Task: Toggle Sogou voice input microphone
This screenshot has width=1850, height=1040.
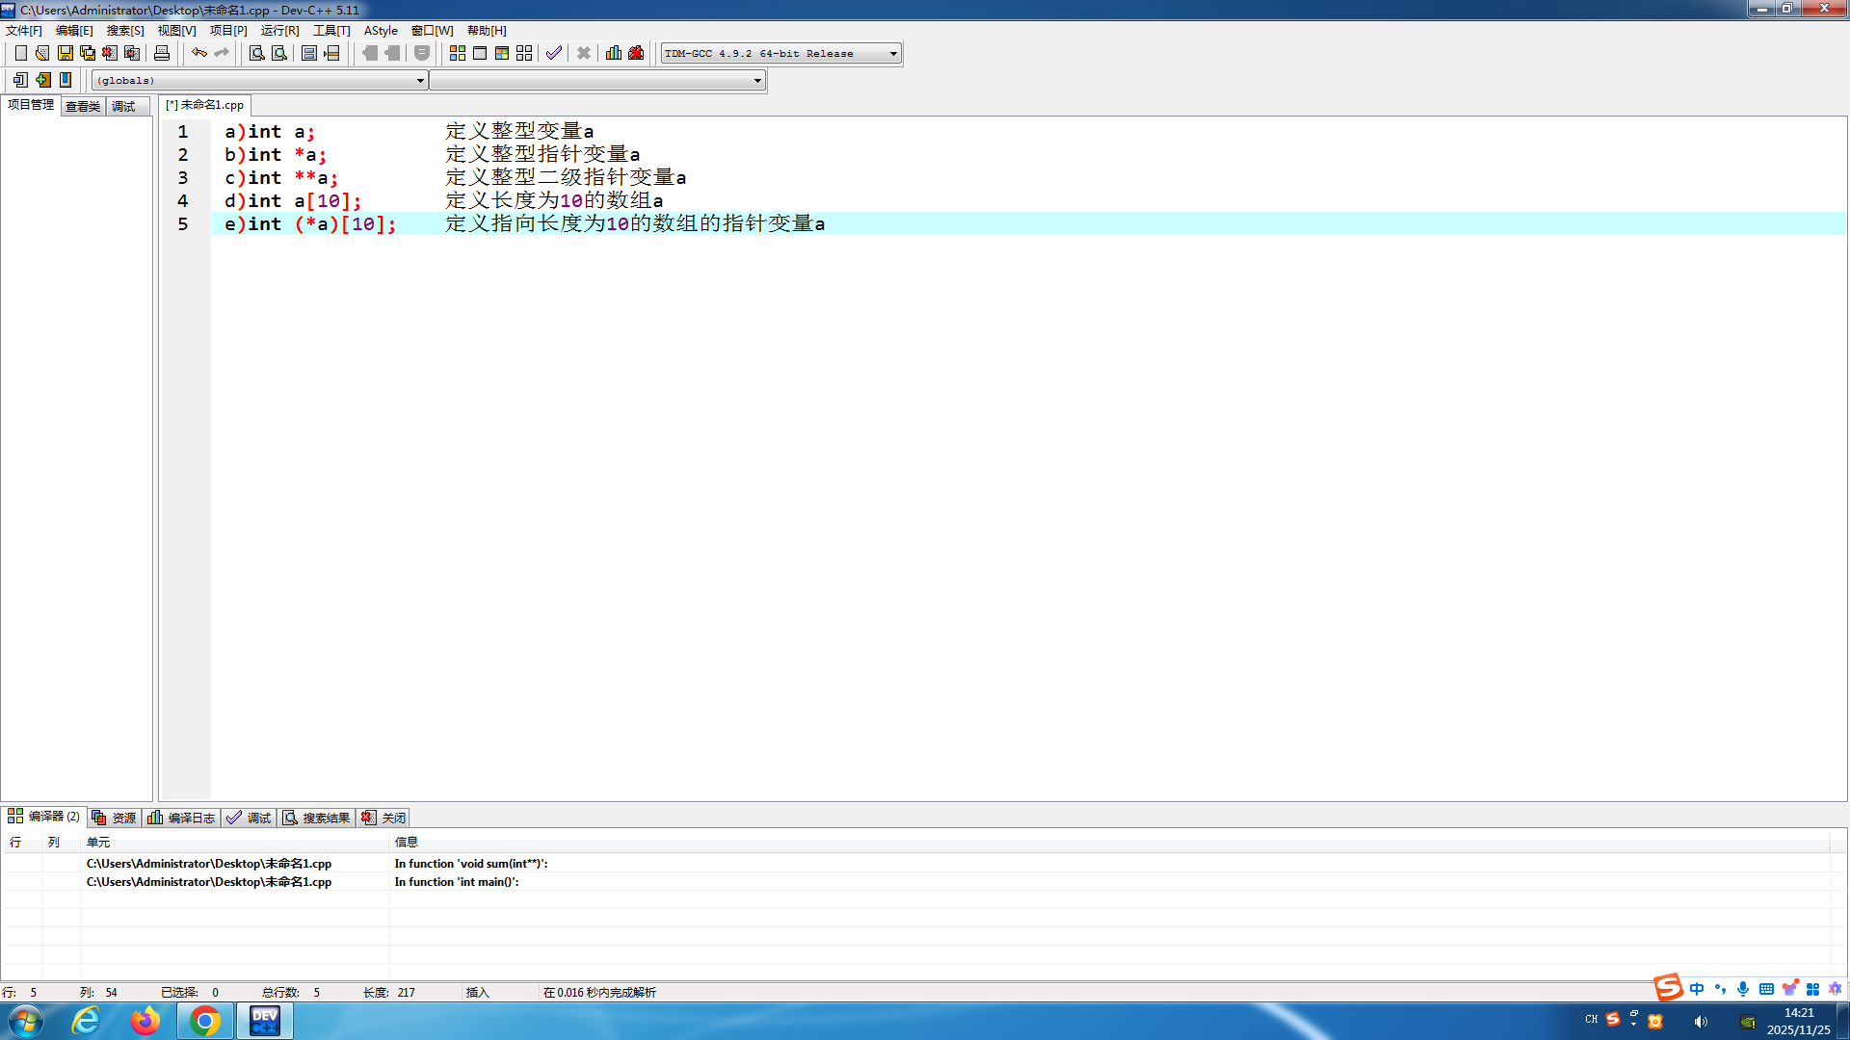Action: point(1743,989)
